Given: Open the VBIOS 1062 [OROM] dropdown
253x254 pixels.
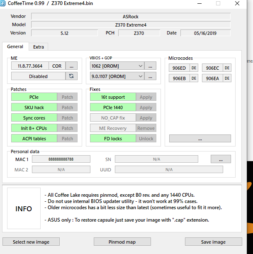Looking at the screenshot, I should click(x=117, y=66).
